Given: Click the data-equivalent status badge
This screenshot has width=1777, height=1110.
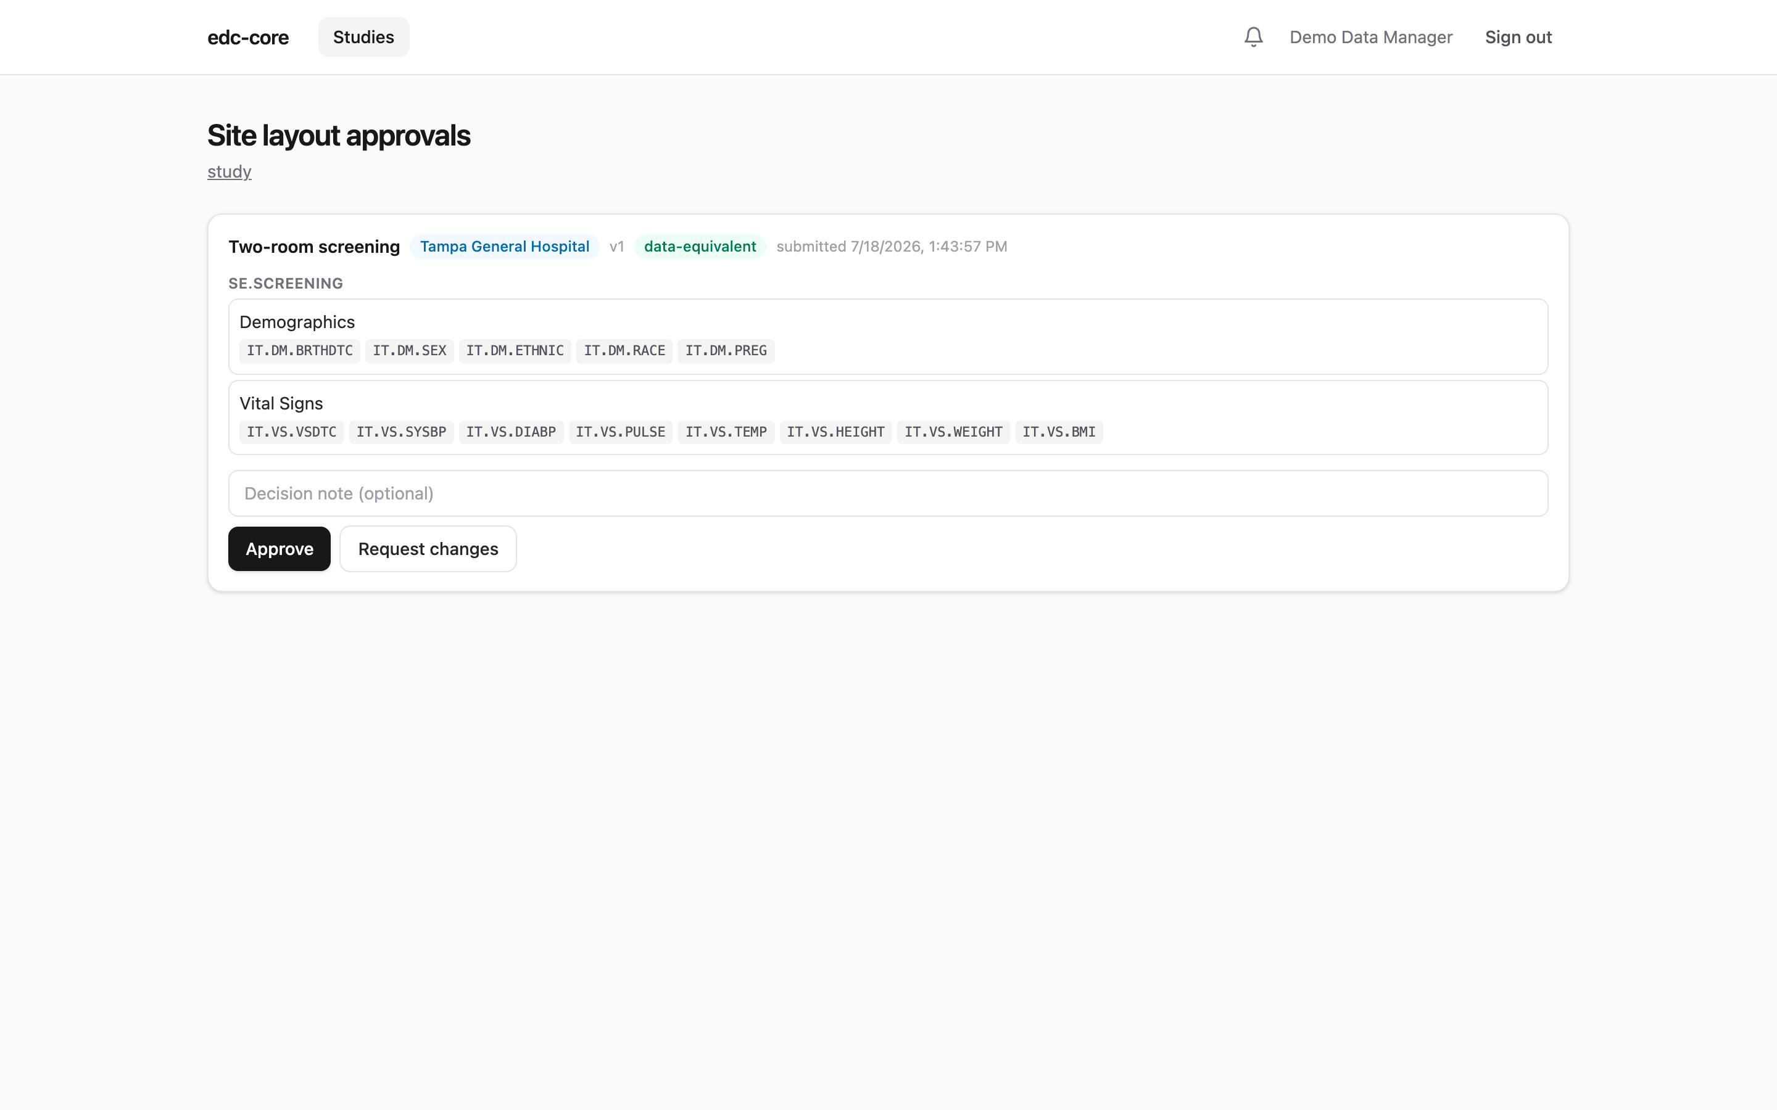Looking at the screenshot, I should (700, 247).
